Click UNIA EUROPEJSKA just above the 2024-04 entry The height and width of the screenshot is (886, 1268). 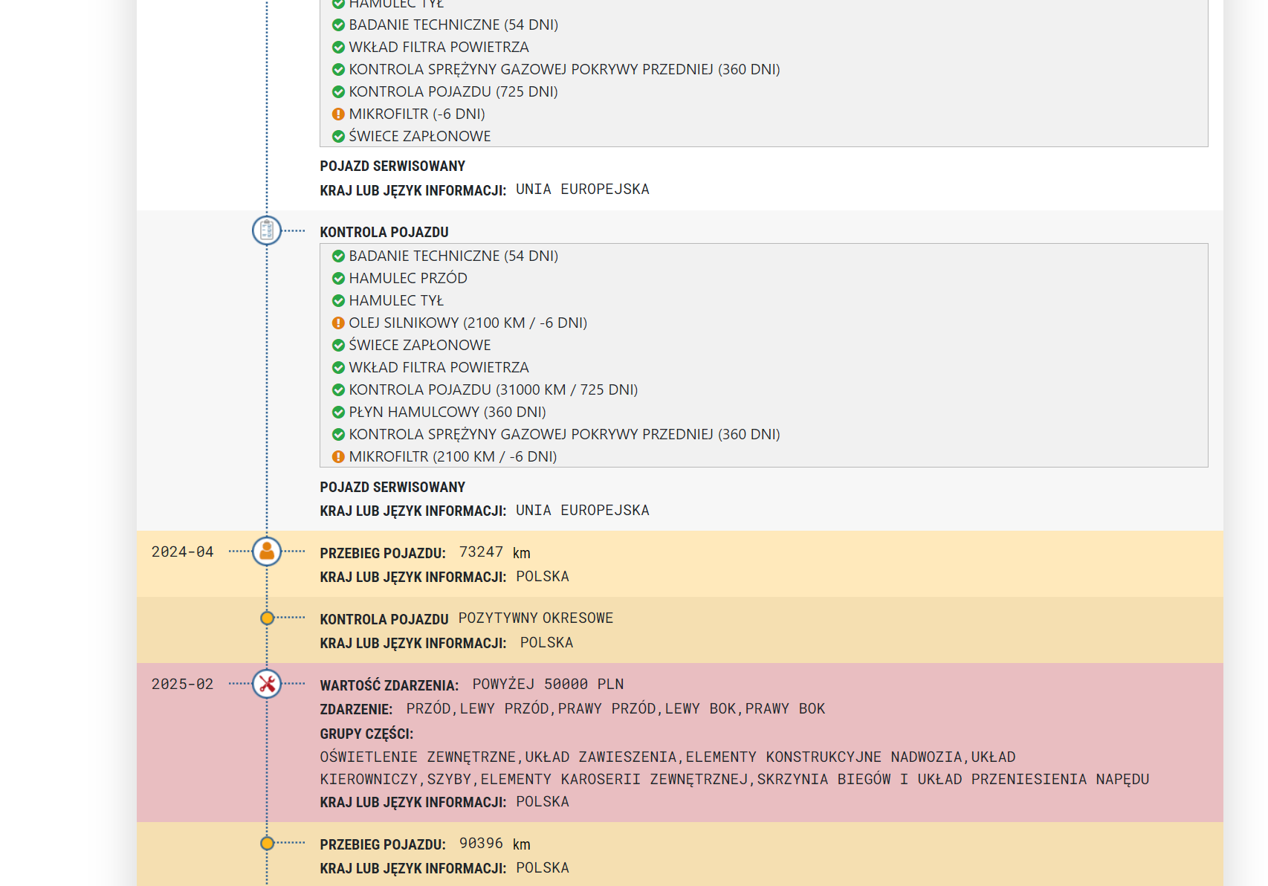(583, 511)
